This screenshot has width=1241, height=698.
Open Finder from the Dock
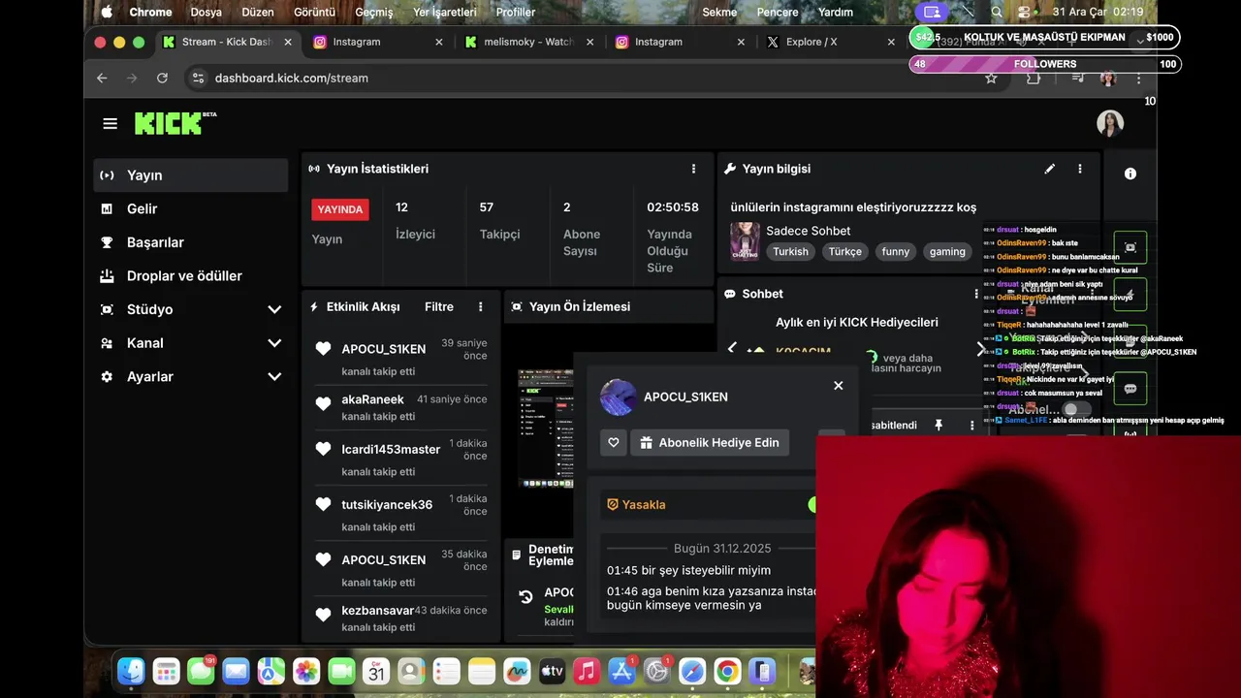(131, 671)
